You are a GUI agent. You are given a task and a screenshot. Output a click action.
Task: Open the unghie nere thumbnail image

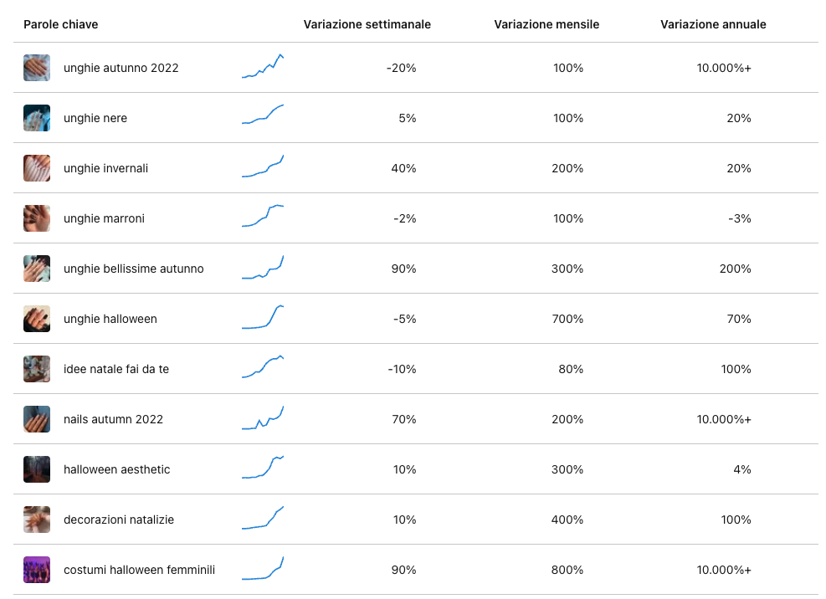pyautogui.click(x=37, y=118)
